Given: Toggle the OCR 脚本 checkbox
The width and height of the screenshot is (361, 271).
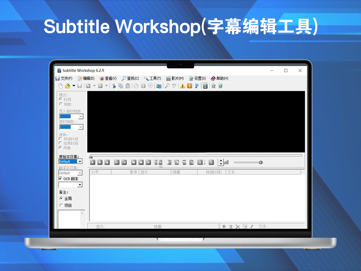Looking at the screenshot, I should 60,179.
